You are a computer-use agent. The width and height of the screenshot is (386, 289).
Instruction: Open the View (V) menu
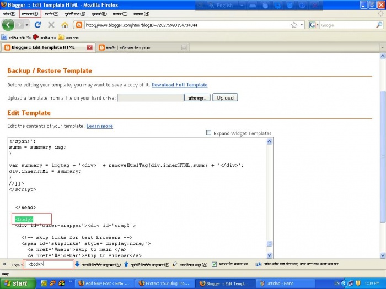(51, 14)
